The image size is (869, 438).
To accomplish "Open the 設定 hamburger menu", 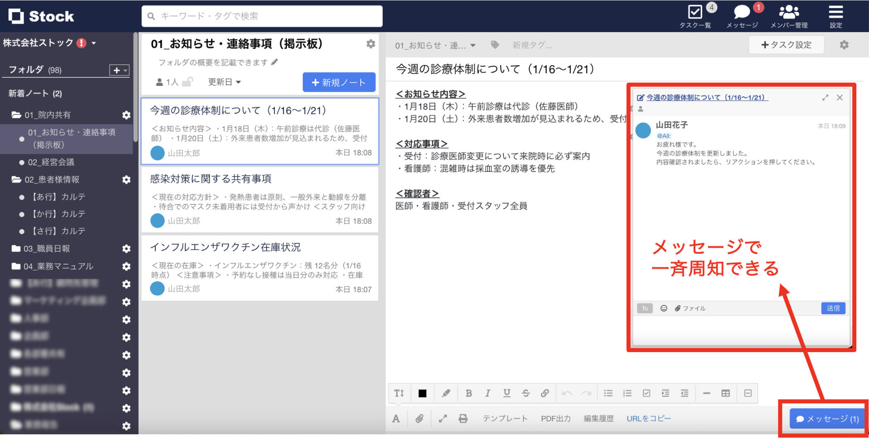I will click(x=836, y=12).
